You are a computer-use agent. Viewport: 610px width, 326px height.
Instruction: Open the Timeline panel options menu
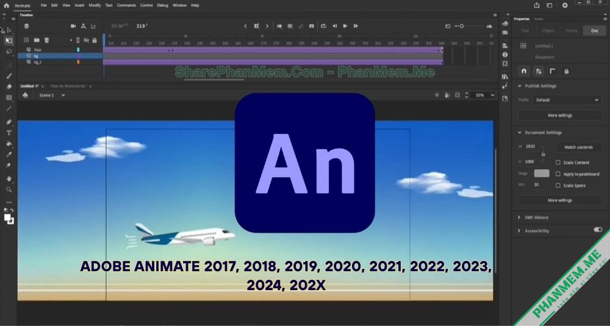pos(495,15)
